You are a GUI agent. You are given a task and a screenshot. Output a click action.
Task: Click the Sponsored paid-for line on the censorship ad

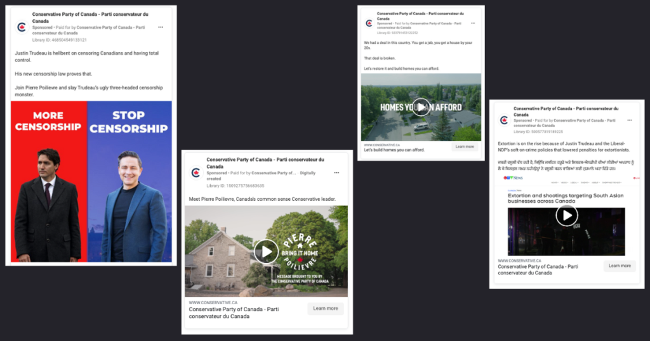point(89,30)
